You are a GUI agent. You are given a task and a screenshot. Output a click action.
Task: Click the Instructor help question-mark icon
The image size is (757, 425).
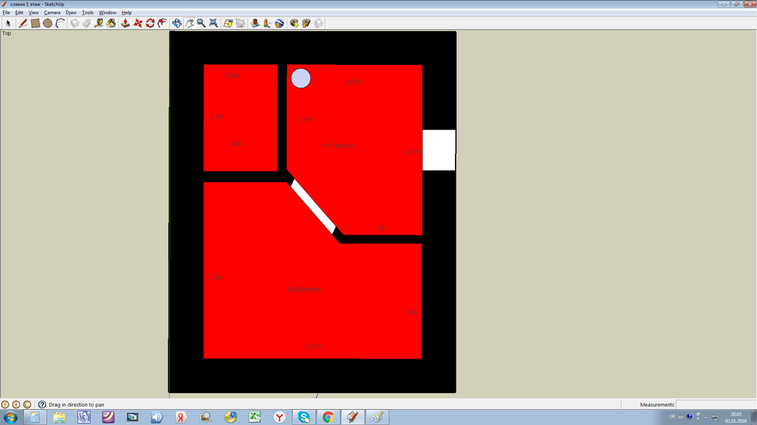[42, 405]
